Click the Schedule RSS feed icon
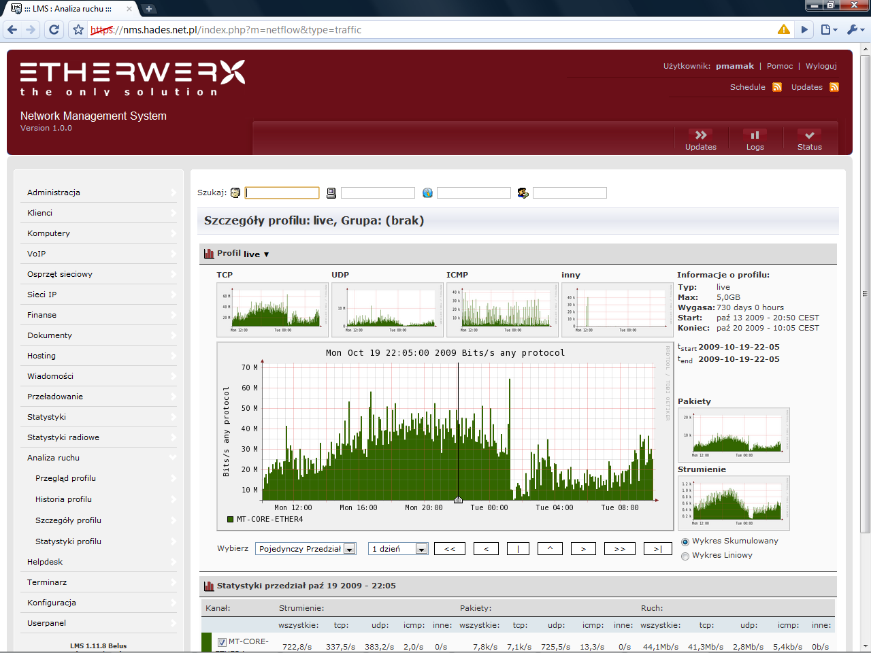871x653 pixels. click(x=777, y=87)
